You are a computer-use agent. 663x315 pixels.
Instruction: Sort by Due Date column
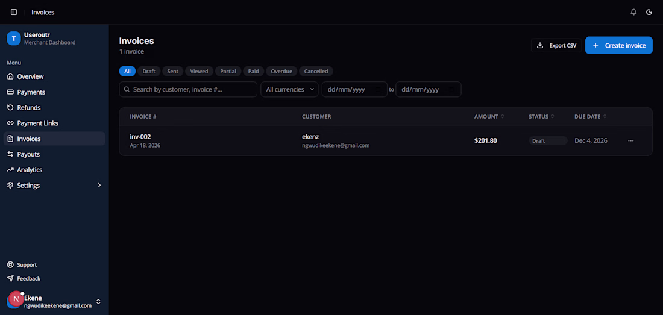[x=590, y=116]
